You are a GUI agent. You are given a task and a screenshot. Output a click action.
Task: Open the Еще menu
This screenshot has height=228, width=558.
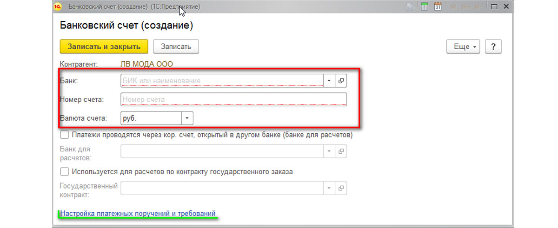pyautogui.click(x=463, y=47)
